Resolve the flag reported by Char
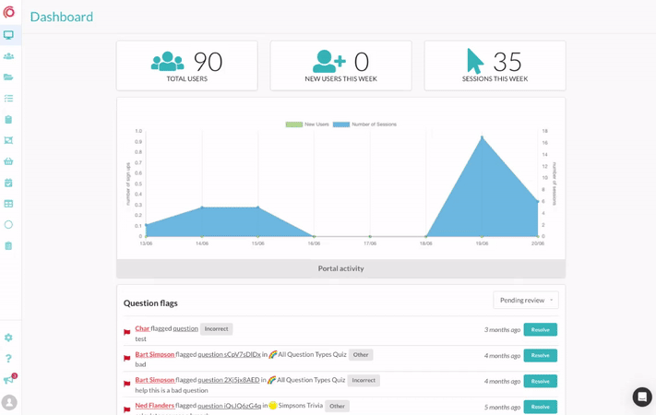The height and width of the screenshot is (415, 656). [x=540, y=329]
